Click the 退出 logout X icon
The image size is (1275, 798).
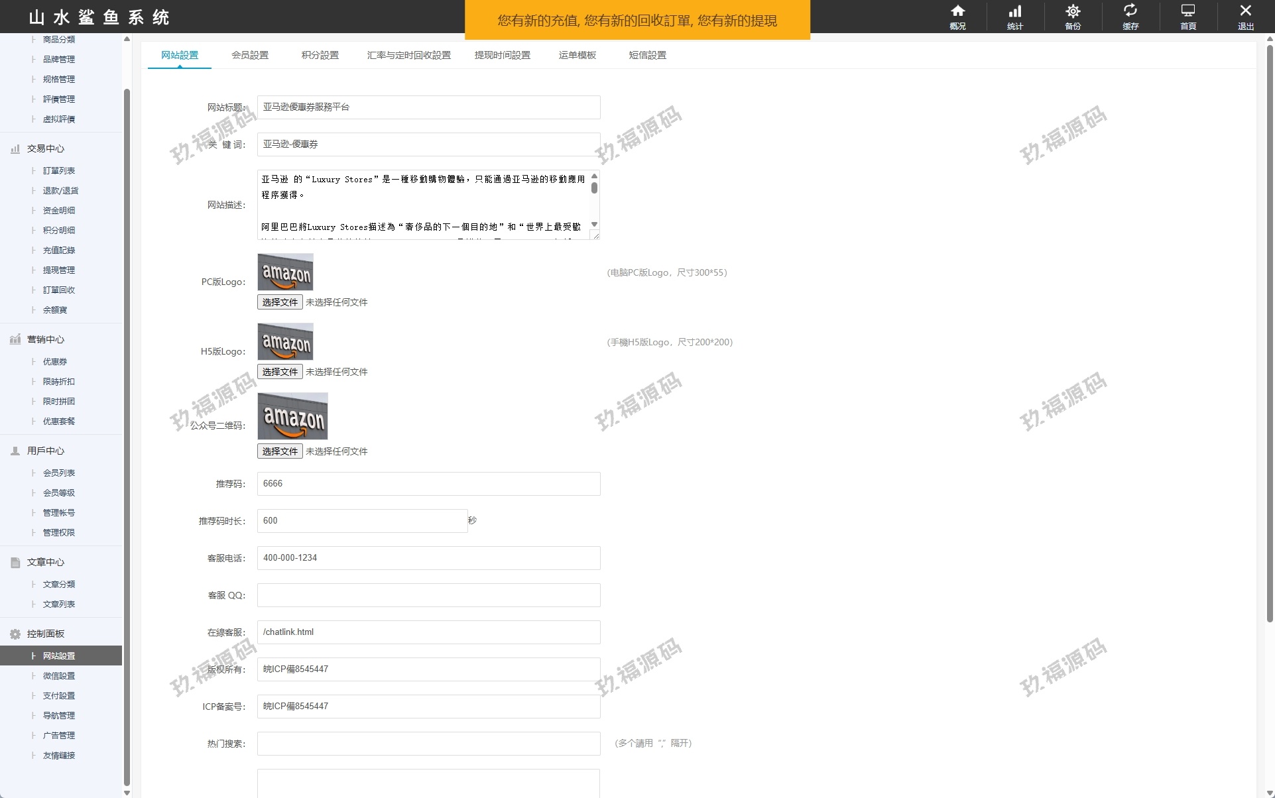tap(1246, 11)
